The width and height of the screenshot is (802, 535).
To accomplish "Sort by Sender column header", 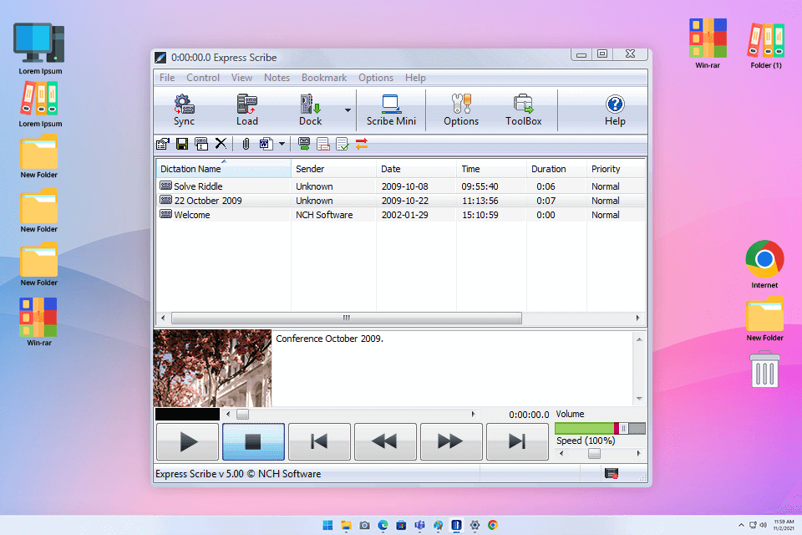I will [333, 168].
